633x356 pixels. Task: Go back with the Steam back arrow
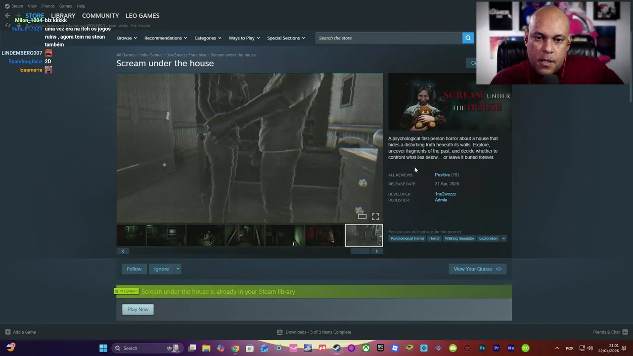click(x=7, y=15)
